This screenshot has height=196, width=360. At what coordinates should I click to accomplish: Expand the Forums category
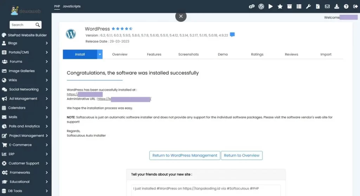tap(25, 62)
